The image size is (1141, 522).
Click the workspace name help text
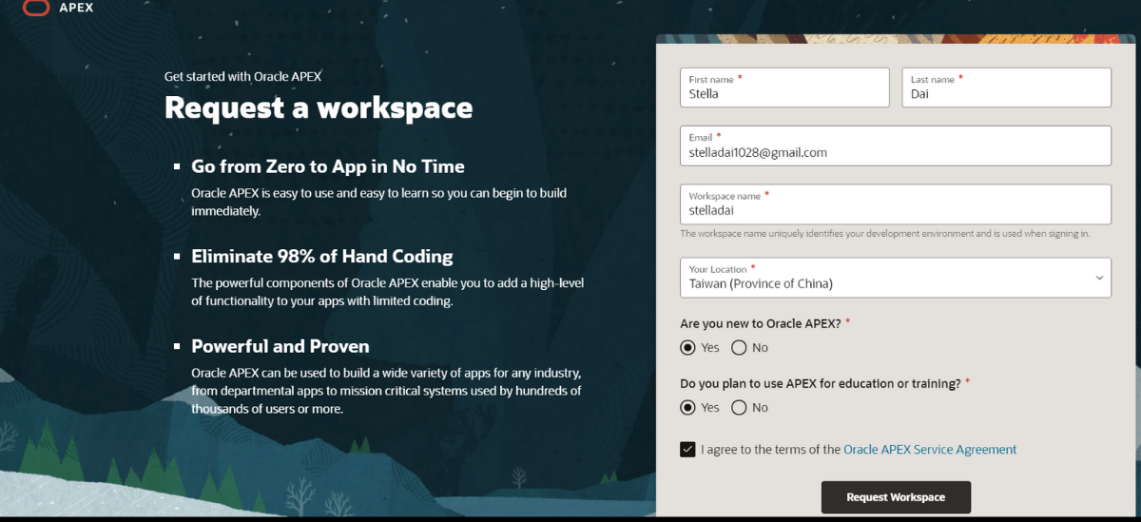tap(885, 233)
